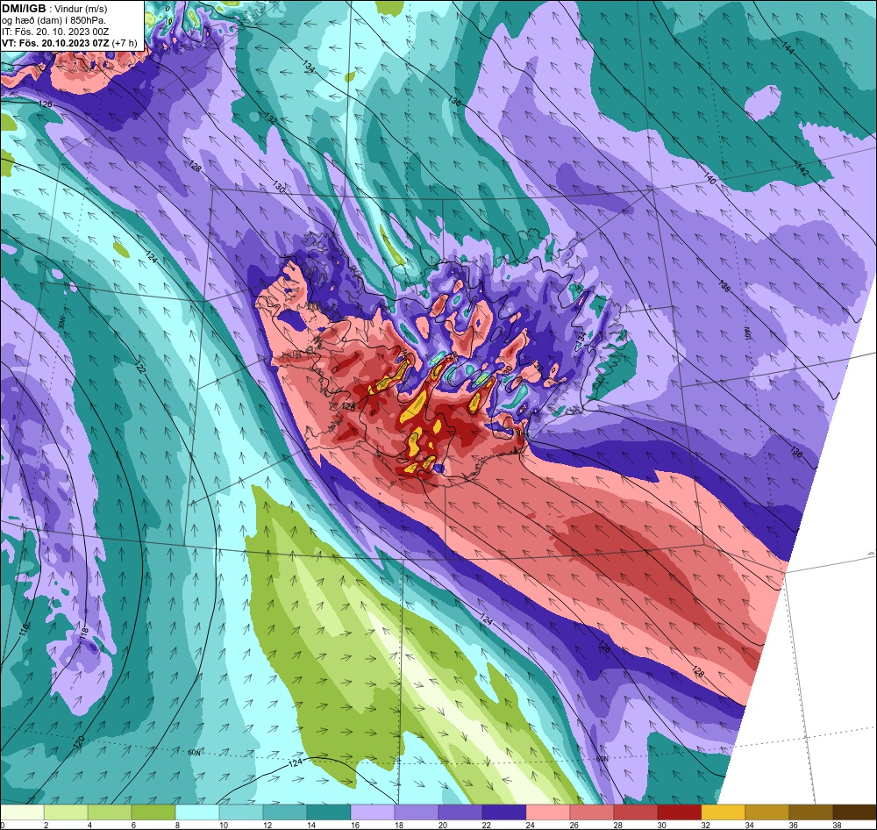Click the 'og hæð (dam) í 850hPa.' line
Viewport: 877px width, 830px height.
pyautogui.click(x=54, y=21)
